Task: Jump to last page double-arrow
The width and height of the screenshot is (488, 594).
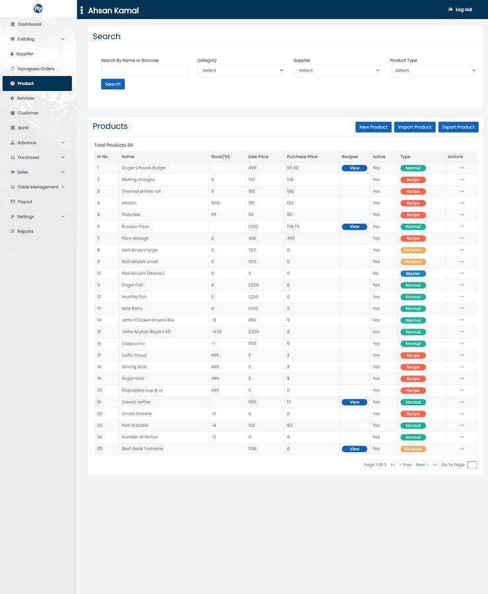Action: pyautogui.click(x=435, y=465)
